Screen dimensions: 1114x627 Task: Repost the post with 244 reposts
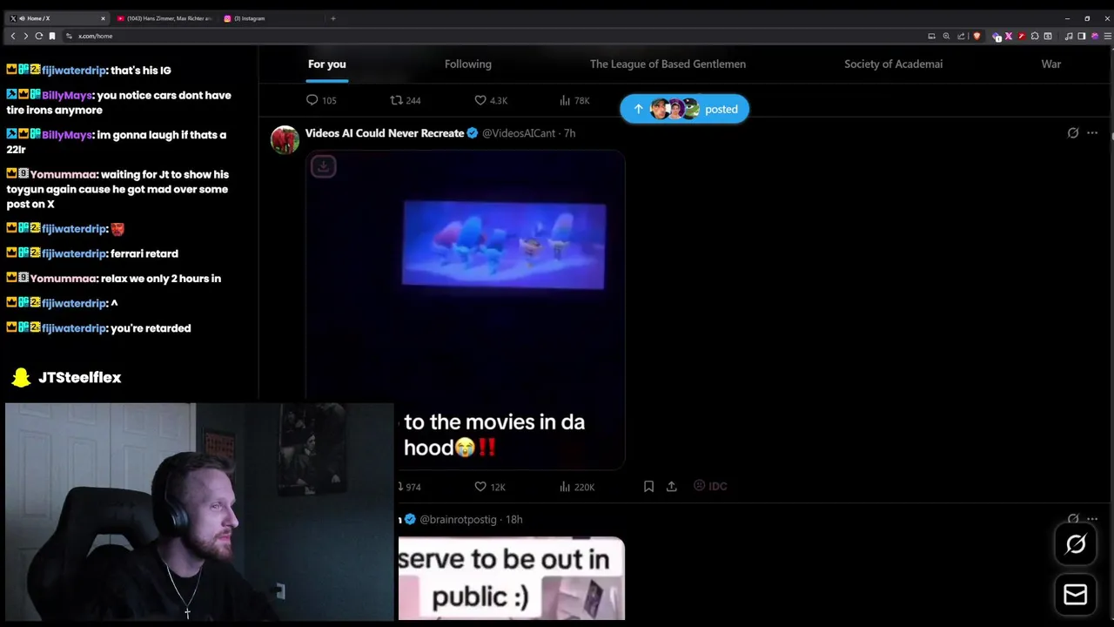click(x=396, y=100)
